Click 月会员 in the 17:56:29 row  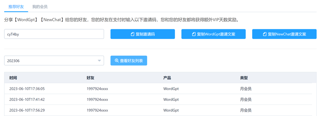point(246,110)
